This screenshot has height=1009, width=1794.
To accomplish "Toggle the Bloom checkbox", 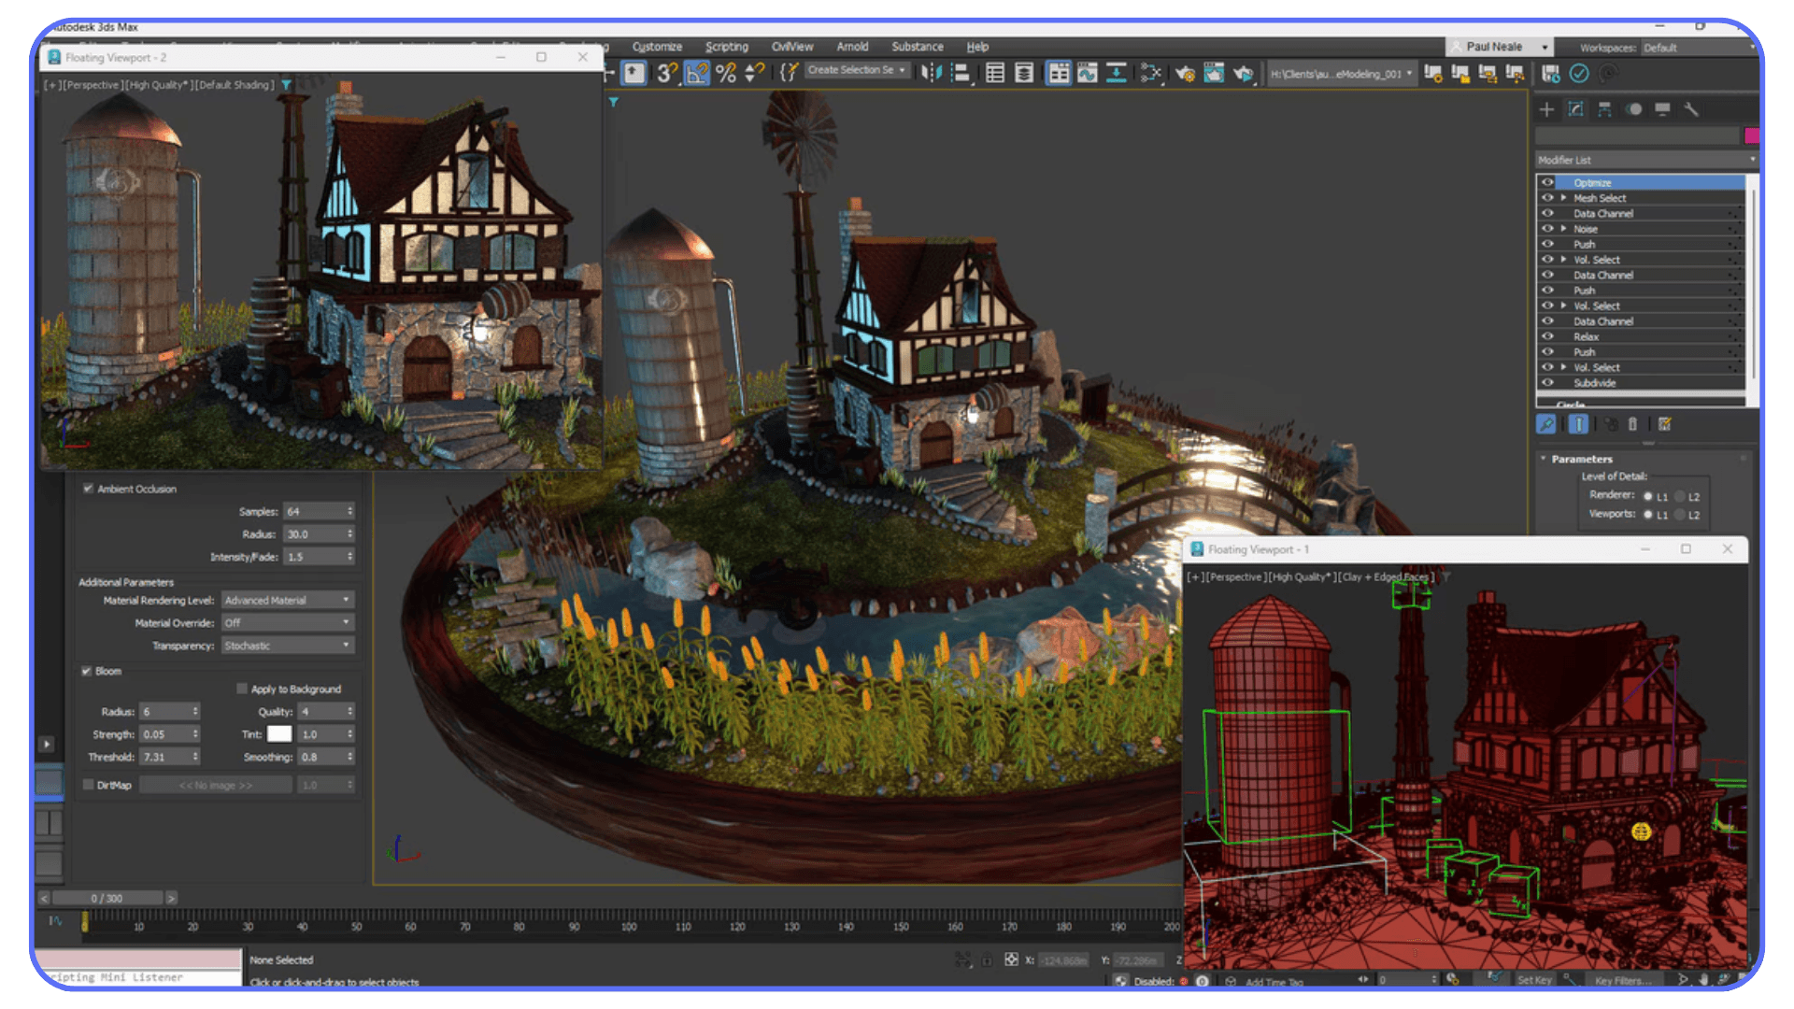I will pos(86,671).
